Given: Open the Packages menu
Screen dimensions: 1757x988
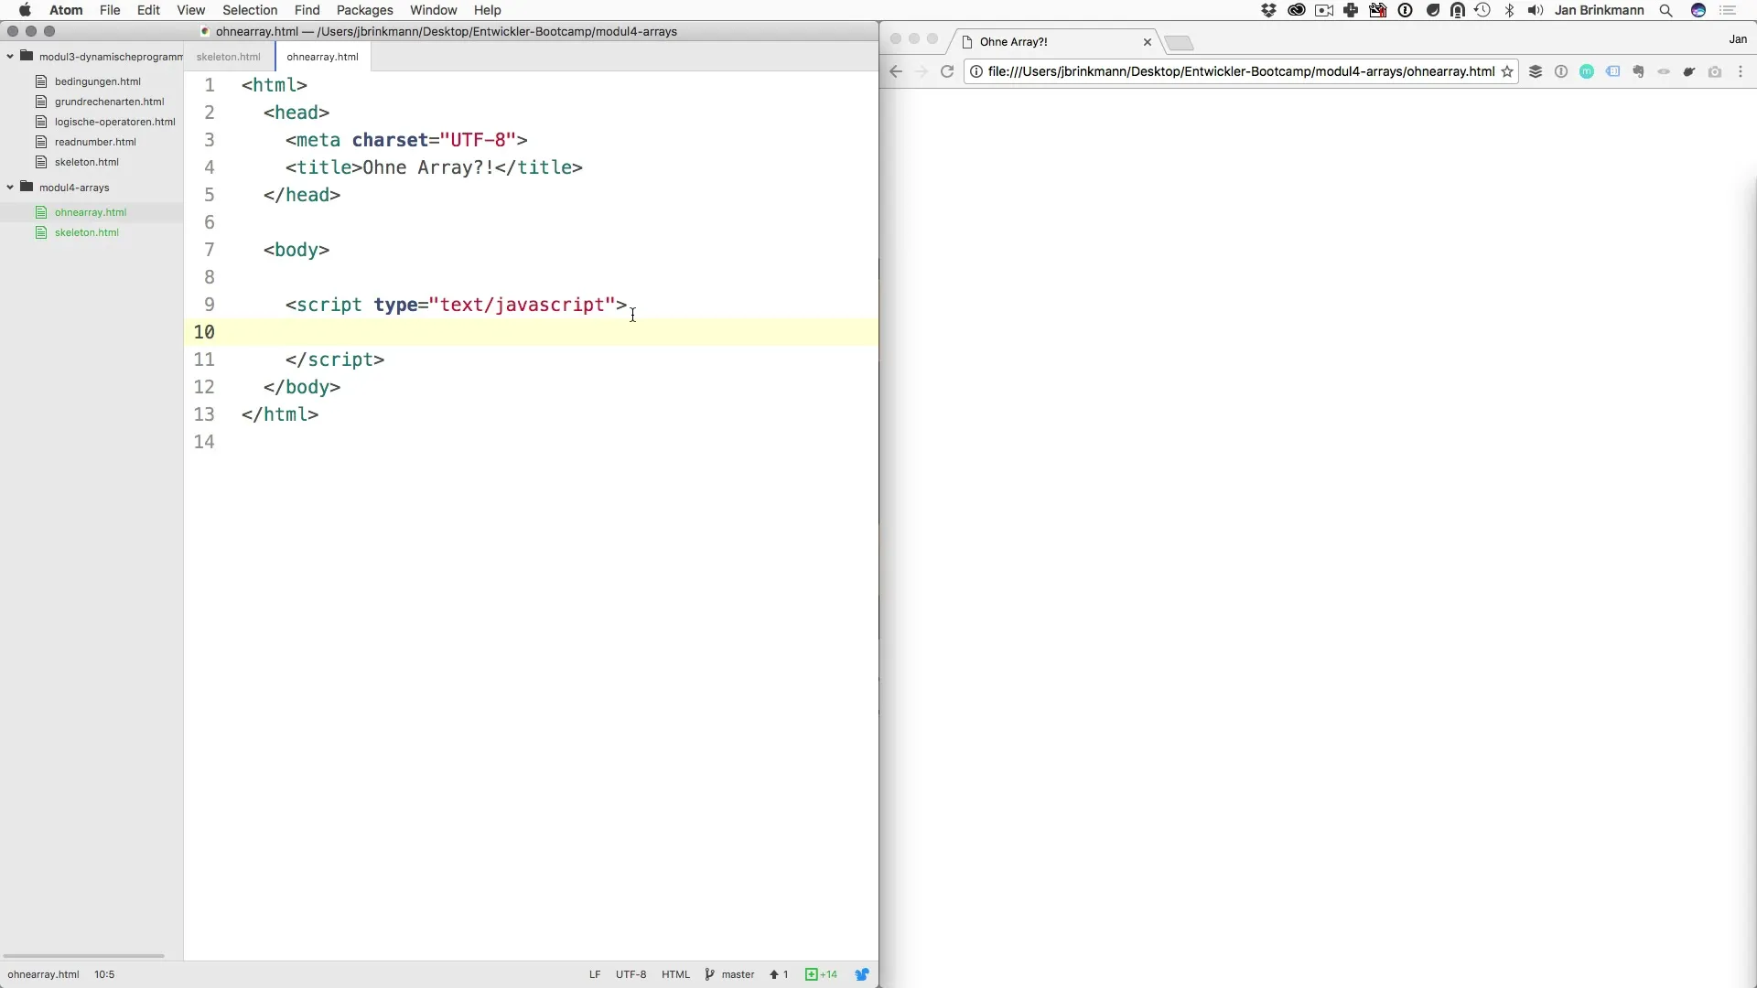Looking at the screenshot, I should (364, 10).
